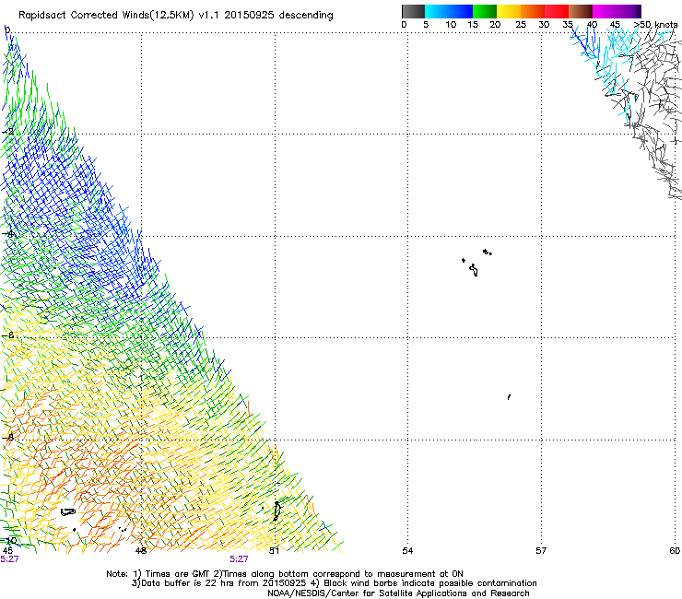
Task: Click the '60' longitude axis label
Action: [675, 551]
